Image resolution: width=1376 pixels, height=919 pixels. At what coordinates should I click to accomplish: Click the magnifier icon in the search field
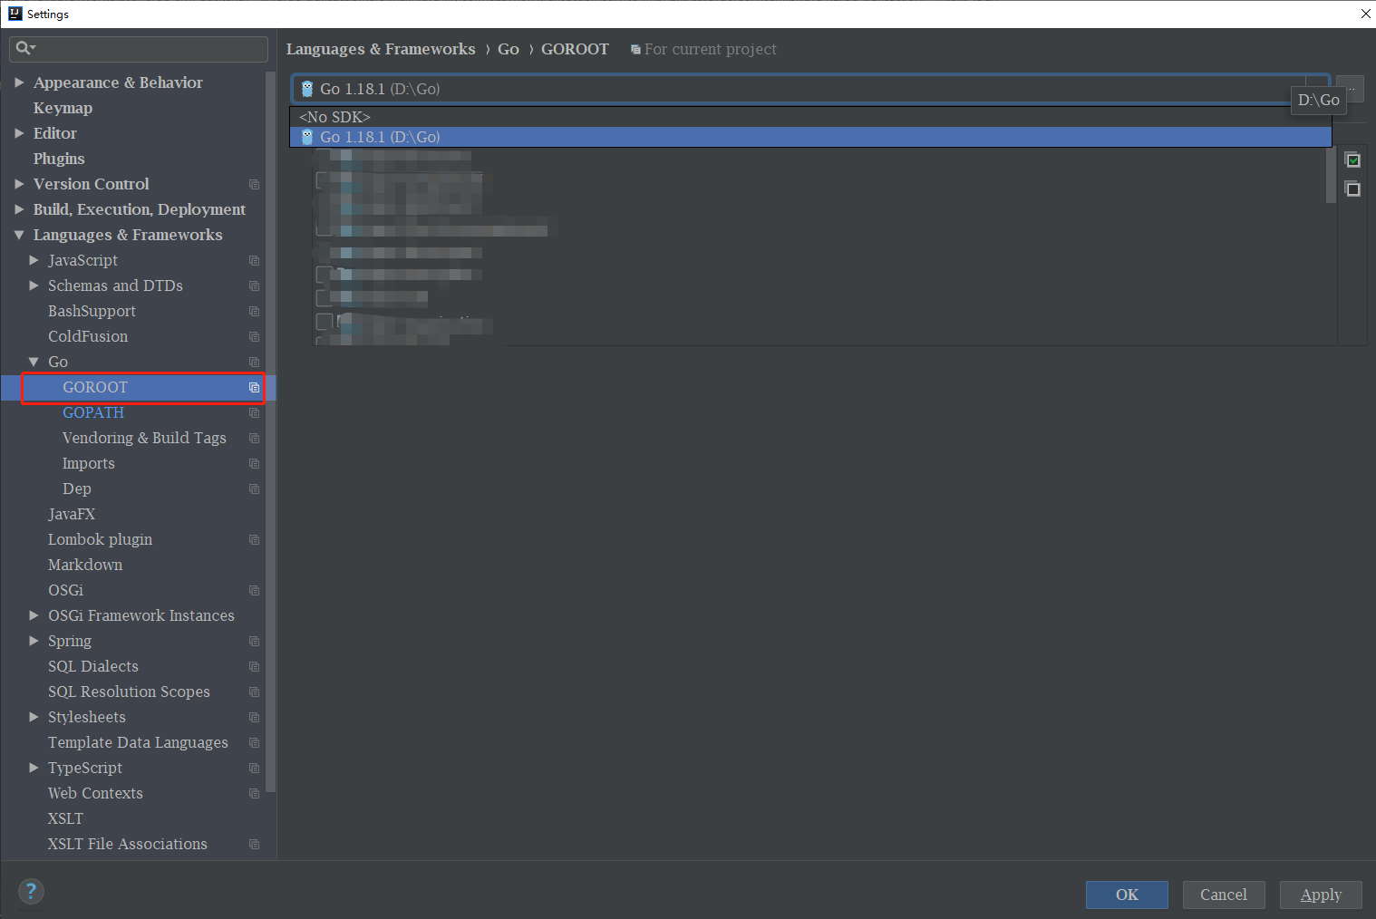click(x=24, y=48)
